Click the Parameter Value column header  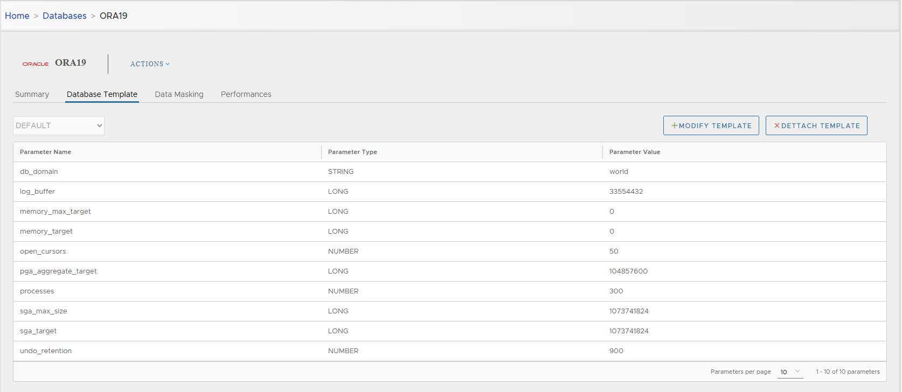[x=634, y=152]
